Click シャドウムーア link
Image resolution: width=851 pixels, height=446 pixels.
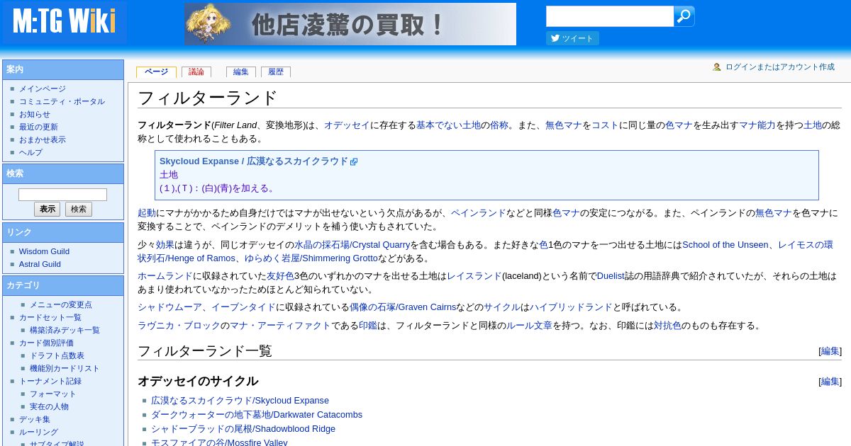[169, 307]
